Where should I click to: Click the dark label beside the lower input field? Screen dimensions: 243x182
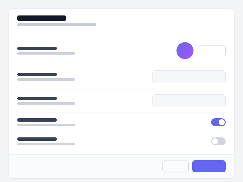click(x=37, y=98)
